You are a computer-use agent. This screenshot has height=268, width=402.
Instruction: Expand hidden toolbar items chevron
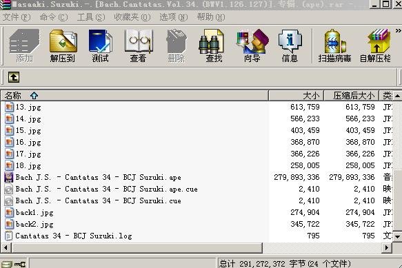(x=398, y=31)
